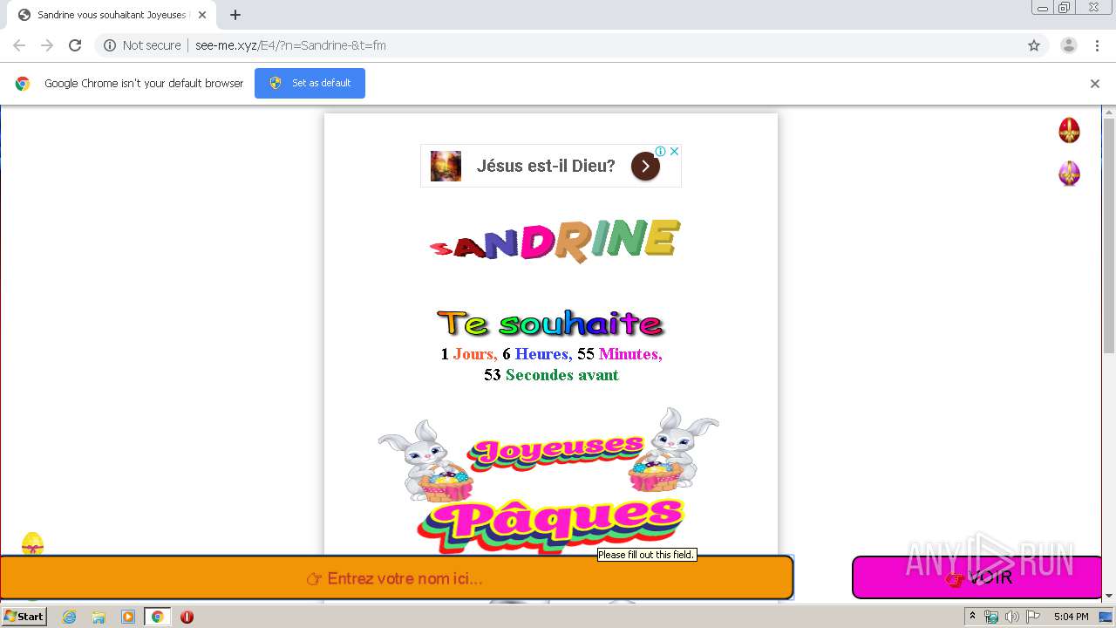Click the show desktop button

tap(1106, 617)
